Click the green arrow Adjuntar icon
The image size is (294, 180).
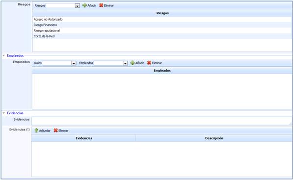pyautogui.click(x=36, y=130)
